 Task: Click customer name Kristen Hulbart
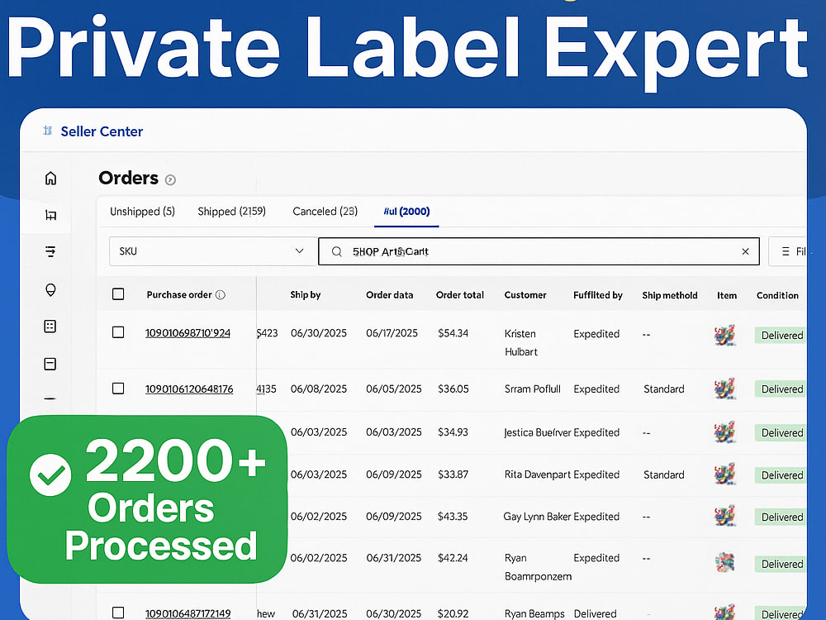click(521, 342)
